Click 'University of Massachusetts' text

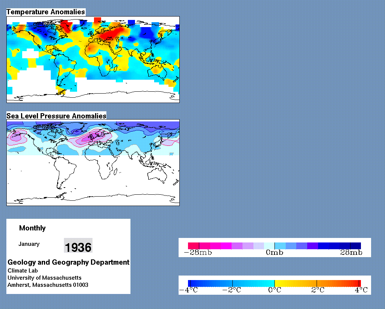(x=44, y=277)
